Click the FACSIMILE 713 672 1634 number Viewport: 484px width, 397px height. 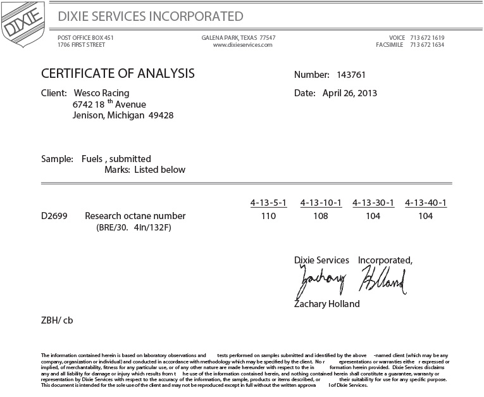pos(410,45)
